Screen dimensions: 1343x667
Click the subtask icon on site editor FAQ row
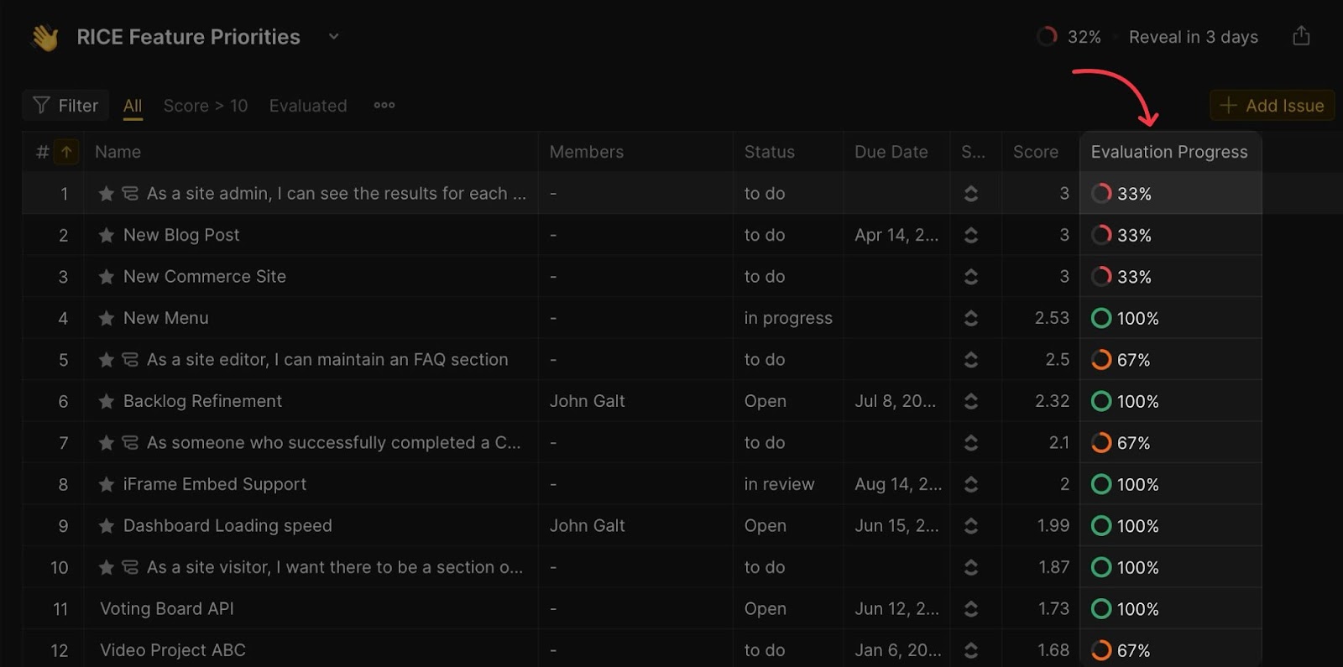(130, 360)
